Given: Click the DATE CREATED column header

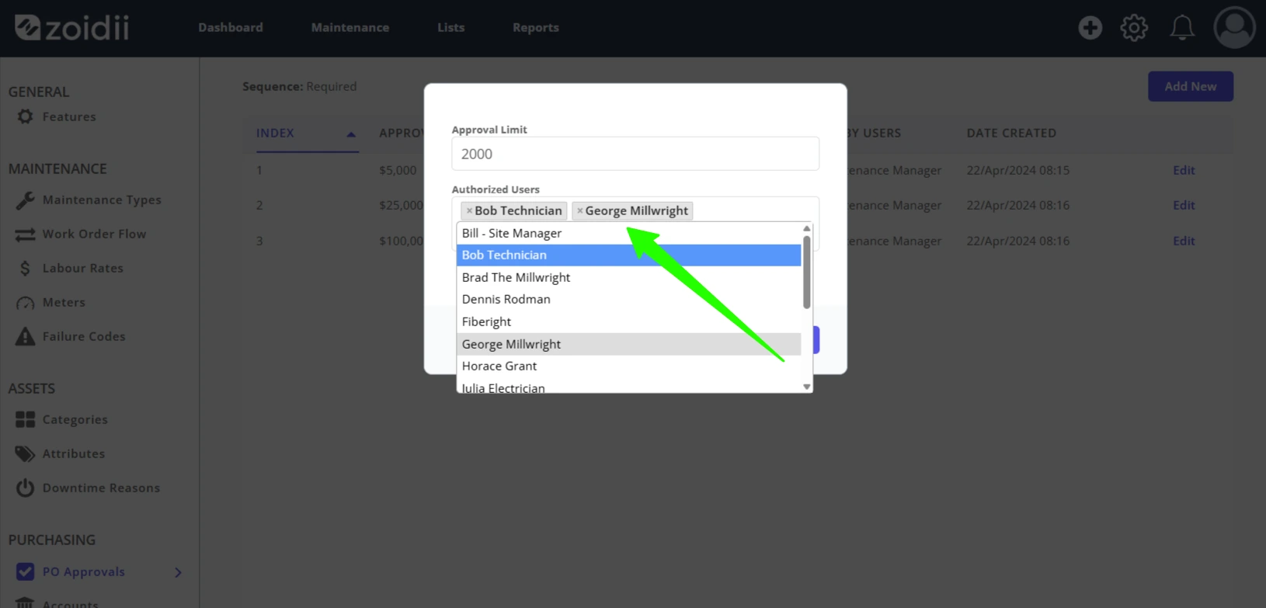Looking at the screenshot, I should tap(1011, 133).
